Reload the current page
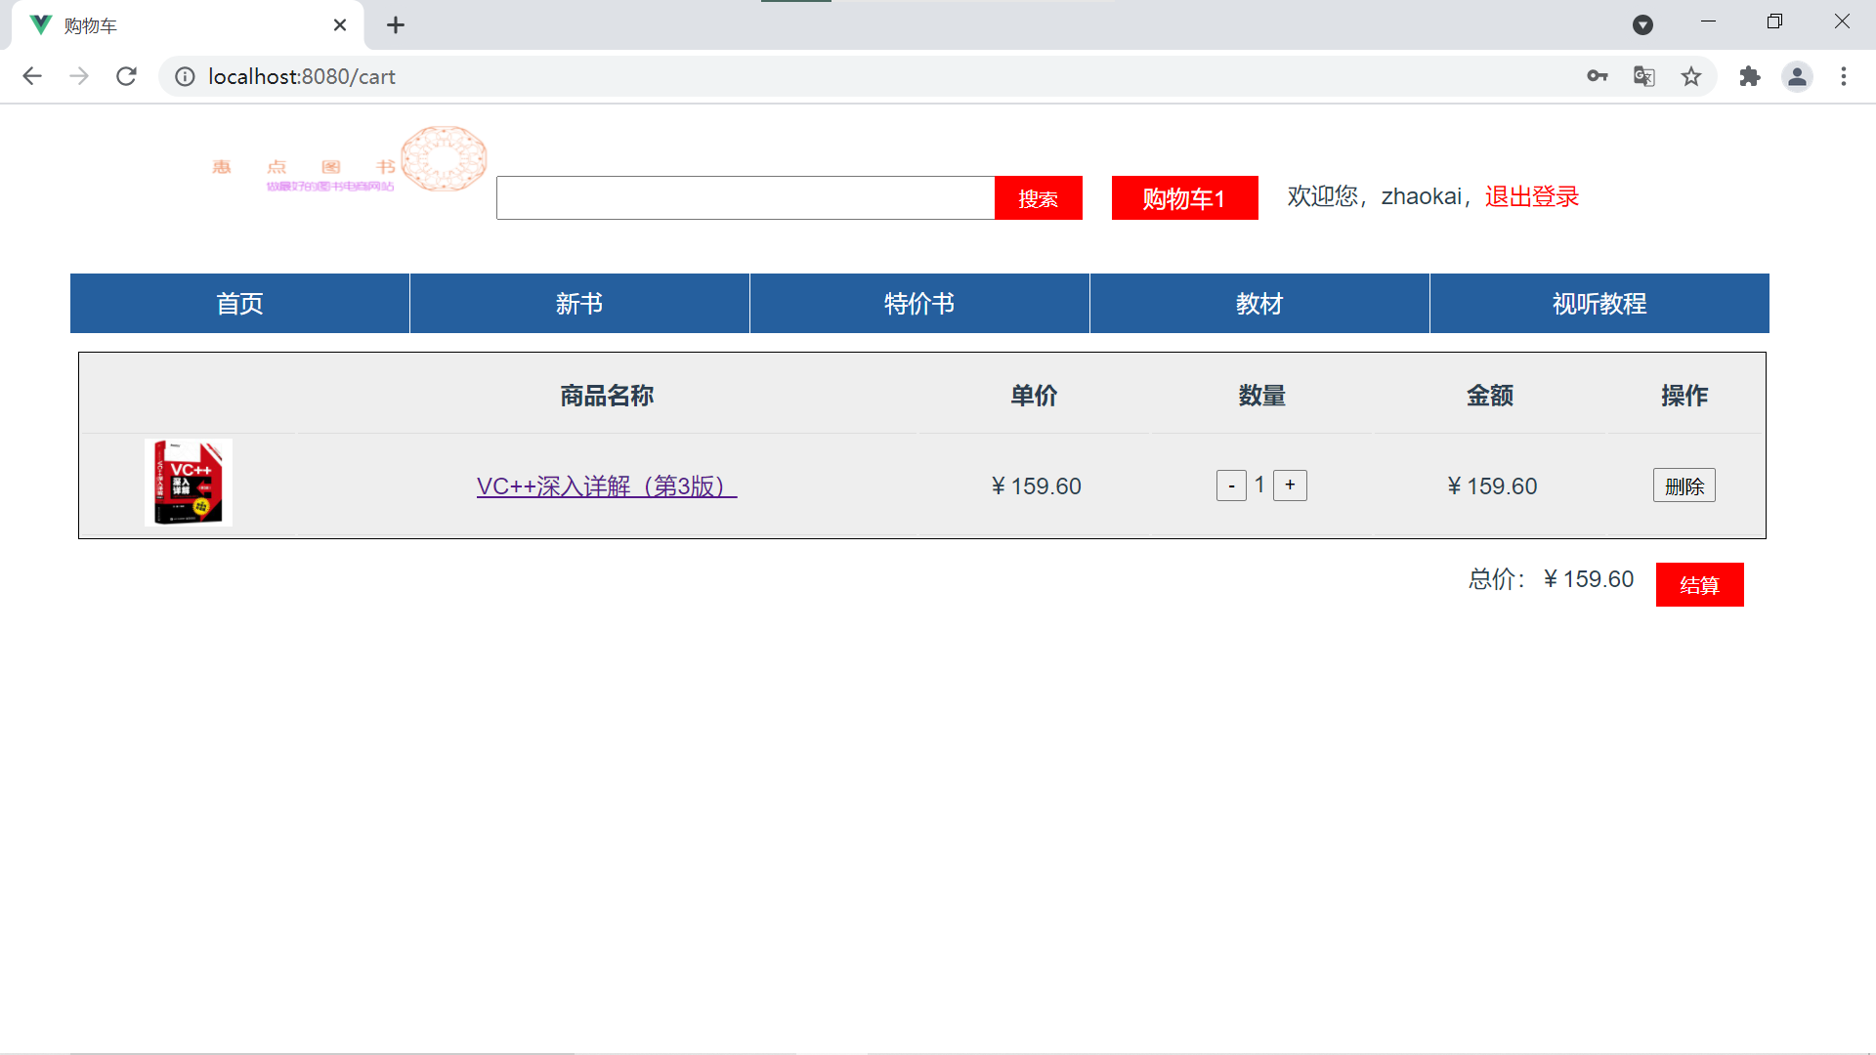The image size is (1876, 1055). [126, 76]
